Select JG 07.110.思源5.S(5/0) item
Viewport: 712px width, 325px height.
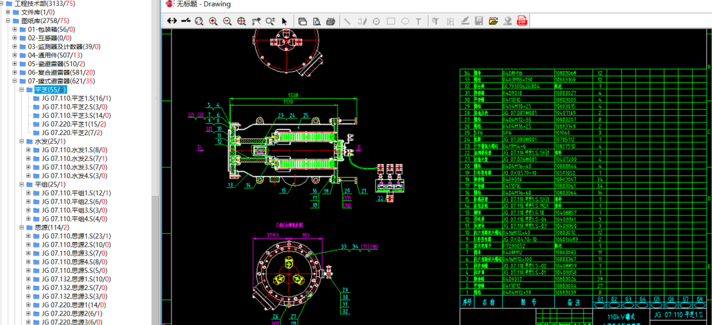tap(74, 271)
